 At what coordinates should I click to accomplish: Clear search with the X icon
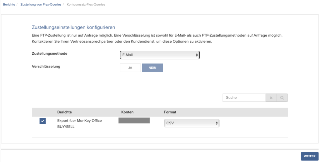(x=271, y=98)
